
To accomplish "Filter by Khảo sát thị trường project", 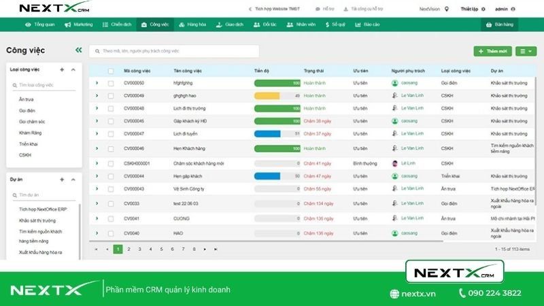I will [x=37, y=220].
